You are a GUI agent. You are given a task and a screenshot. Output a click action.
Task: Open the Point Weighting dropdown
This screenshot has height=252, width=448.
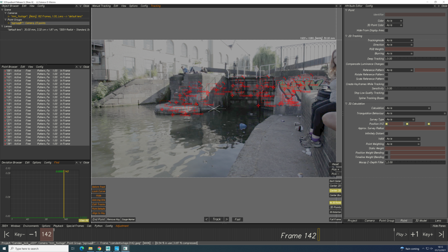point(402,144)
